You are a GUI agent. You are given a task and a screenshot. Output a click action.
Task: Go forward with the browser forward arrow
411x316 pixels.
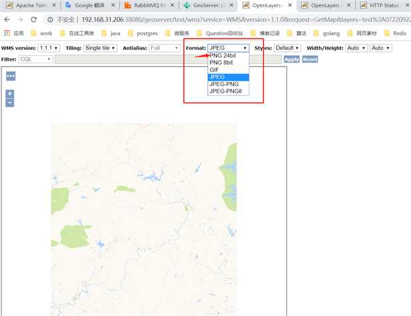point(20,19)
